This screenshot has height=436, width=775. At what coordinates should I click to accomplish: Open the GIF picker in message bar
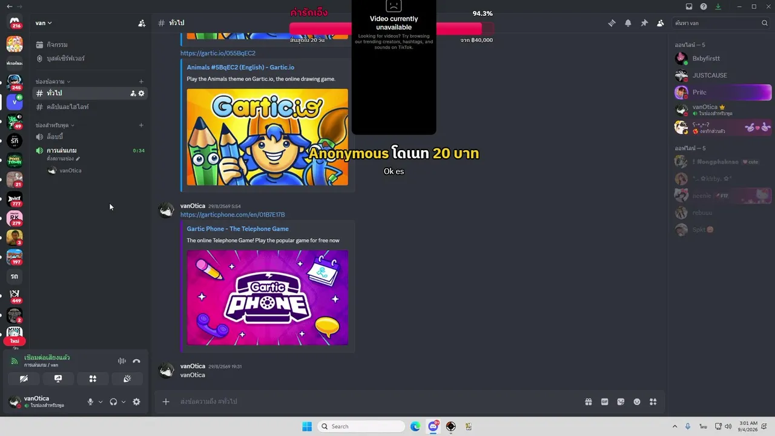(x=604, y=401)
